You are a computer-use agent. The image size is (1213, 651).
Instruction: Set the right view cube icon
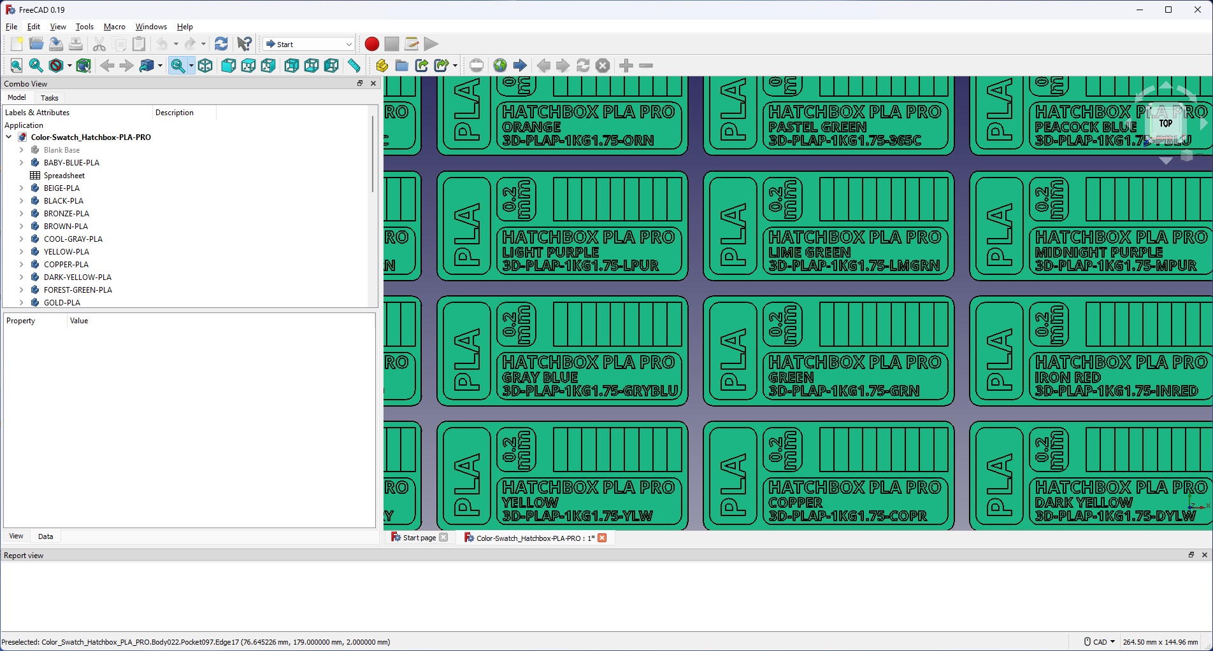[x=268, y=66]
